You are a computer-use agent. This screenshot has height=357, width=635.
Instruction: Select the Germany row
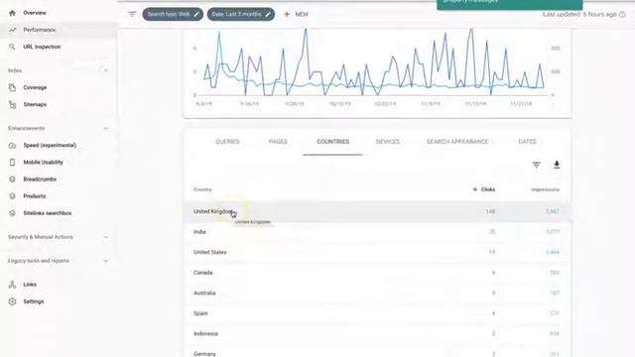378,351
